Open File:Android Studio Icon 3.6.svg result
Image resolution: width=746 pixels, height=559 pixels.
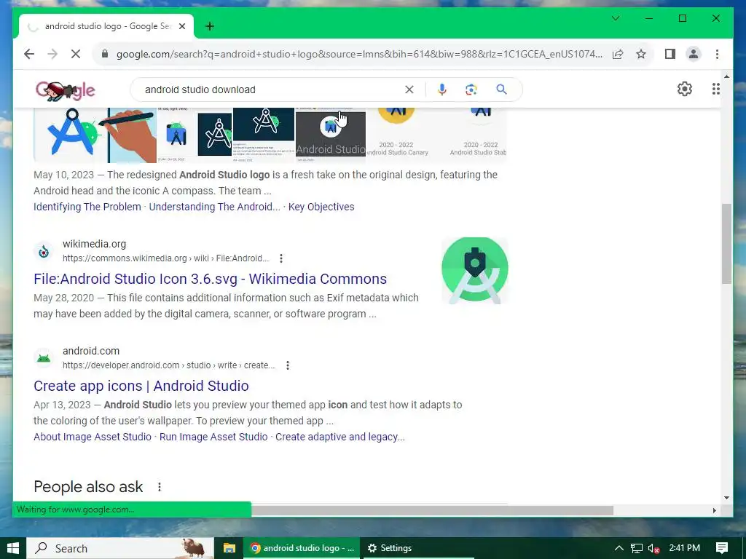click(x=210, y=279)
